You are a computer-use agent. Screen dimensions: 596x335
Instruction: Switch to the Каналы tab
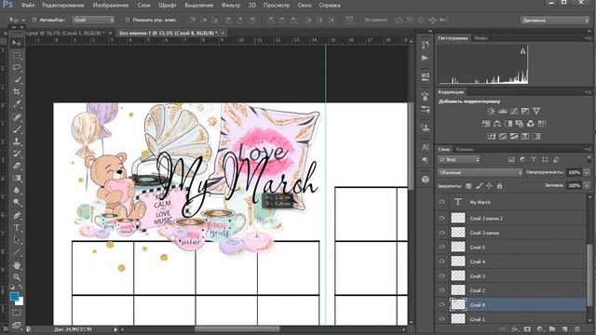(465, 149)
